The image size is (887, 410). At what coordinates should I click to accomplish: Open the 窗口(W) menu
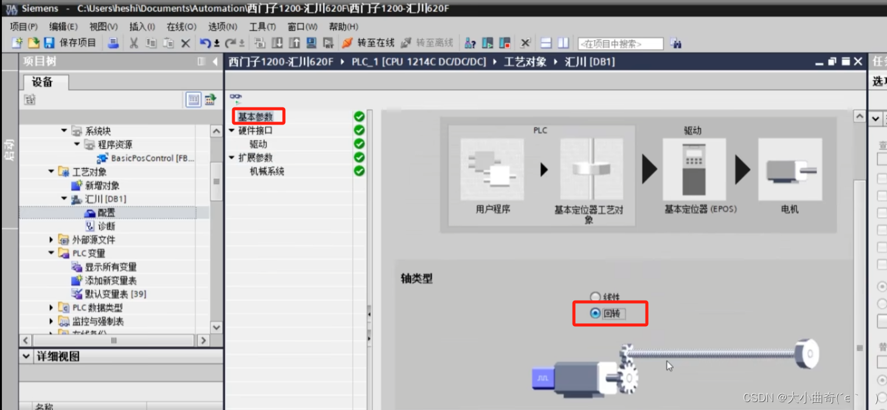tap(302, 27)
